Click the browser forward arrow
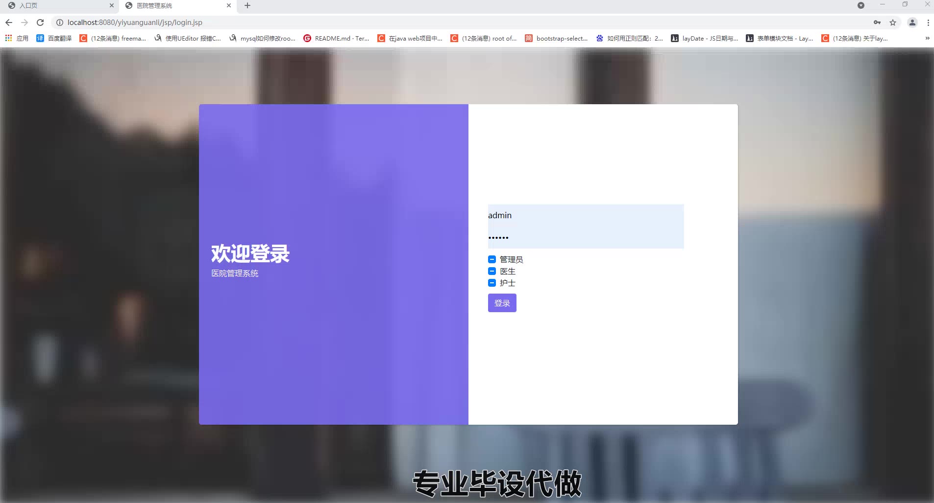 (x=25, y=23)
